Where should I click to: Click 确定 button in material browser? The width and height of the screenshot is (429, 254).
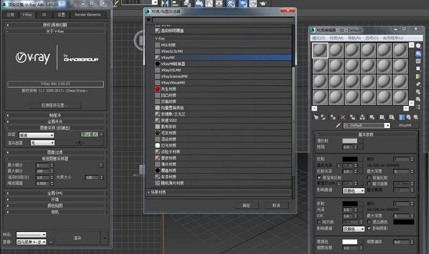click(246, 205)
